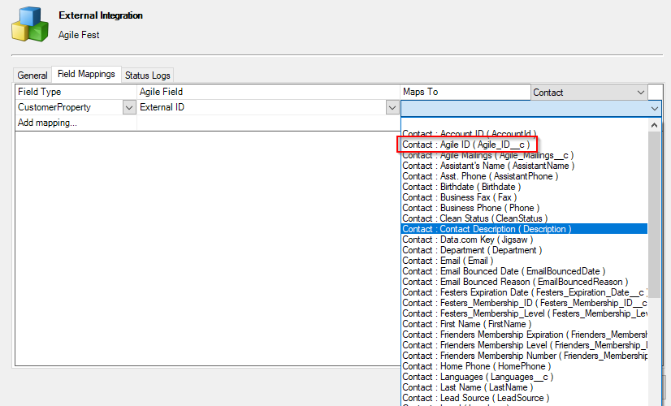Select Contact : Frienders Membership Level option

tap(524, 345)
